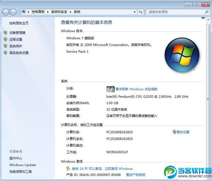The image size is (212, 181).
Task: Open 高级系统设置 link
Action: click(x=19, y=53)
